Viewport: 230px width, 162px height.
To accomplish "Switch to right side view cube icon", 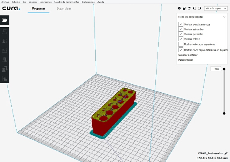I will pos(200,9).
